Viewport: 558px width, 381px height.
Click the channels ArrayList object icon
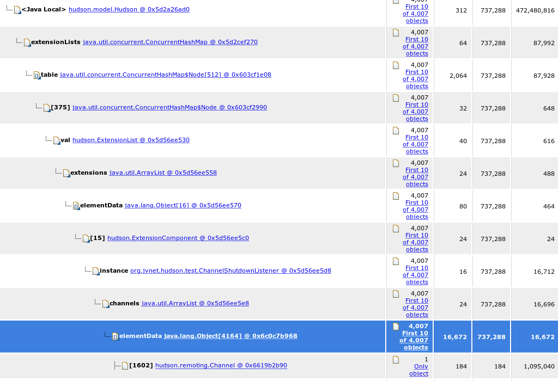pos(106,304)
